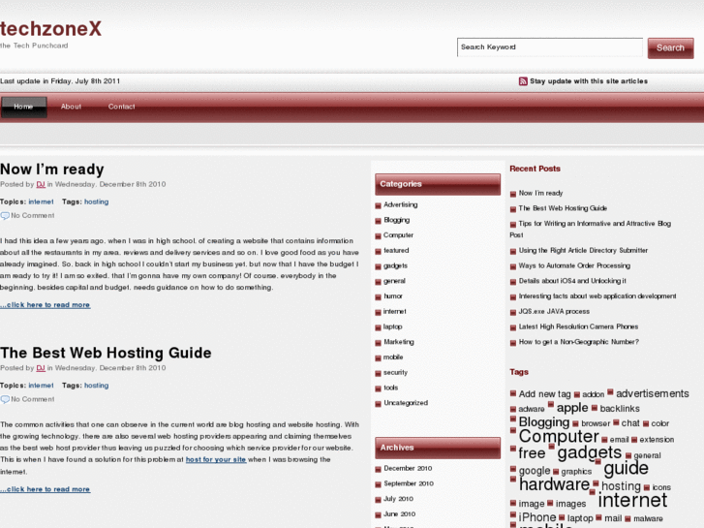Open Tips for Writing an Informative Blog Post
The image size is (704, 528).
click(591, 229)
